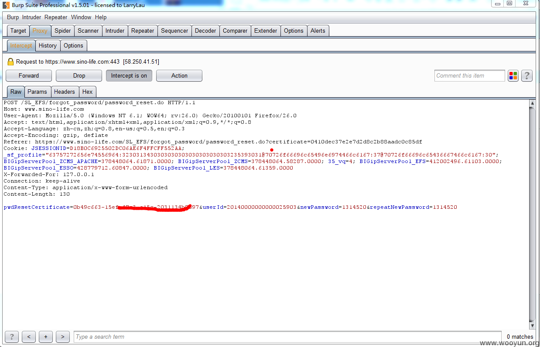The image size is (540, 347).
Task: Toggle the Intercept is on button
Action: pyautogui.click(x=129, y=76)
